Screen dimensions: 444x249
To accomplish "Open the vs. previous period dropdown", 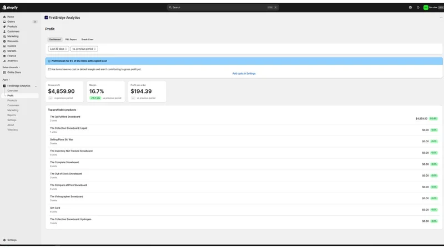I will 84,49.
